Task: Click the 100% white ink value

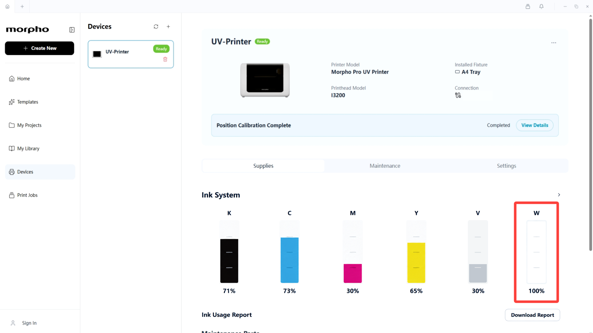Action: (x=536, y=291)
